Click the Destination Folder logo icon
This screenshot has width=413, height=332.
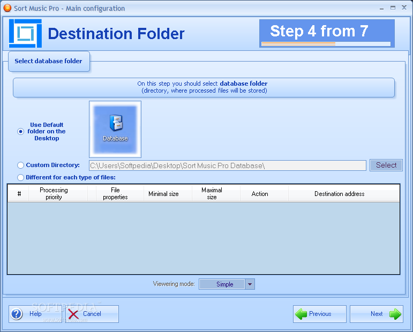tap(25, 33)
